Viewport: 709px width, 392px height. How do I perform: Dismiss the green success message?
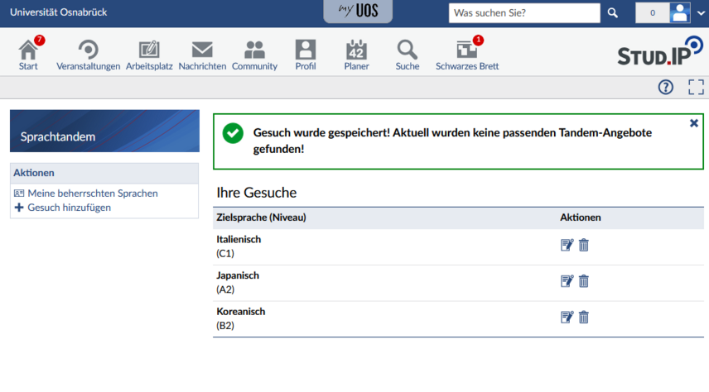(694, 123)
